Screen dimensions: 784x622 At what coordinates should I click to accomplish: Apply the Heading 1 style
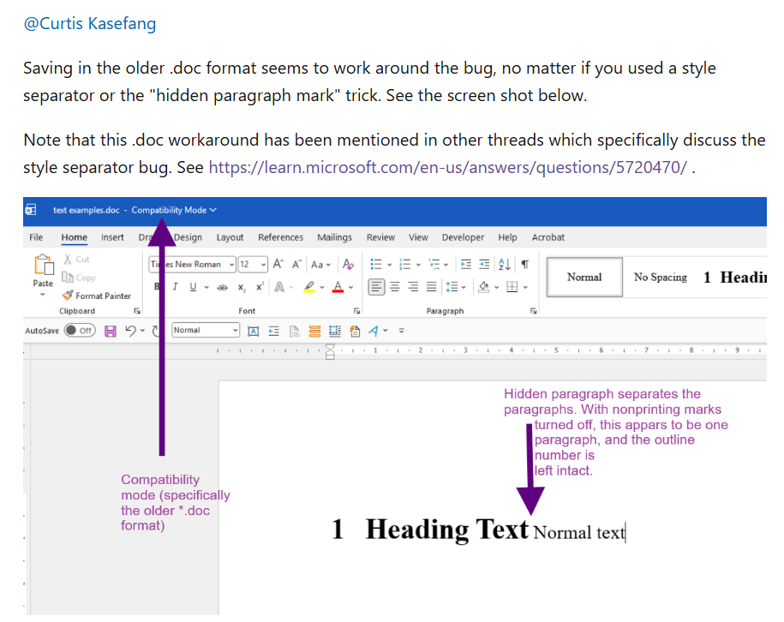[x=733, y=277]
